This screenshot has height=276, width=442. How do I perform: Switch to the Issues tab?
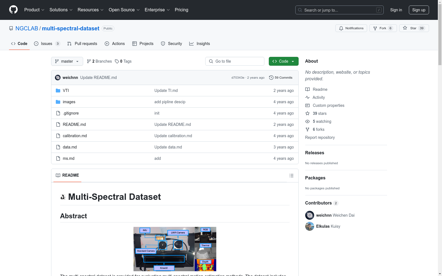pyautogui.click(x=47, y=44)
